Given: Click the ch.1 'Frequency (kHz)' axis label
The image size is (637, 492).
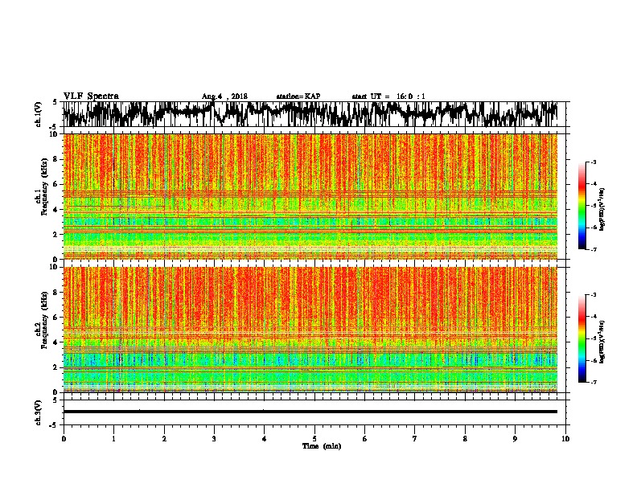Looking at the screenshot, I should (43, 187).
